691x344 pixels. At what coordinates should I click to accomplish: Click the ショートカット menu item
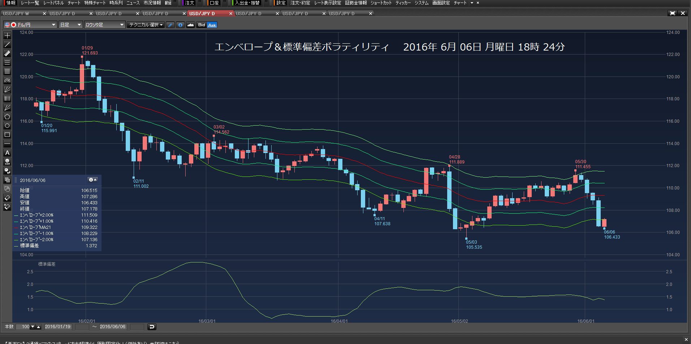(x=381, y=3)
